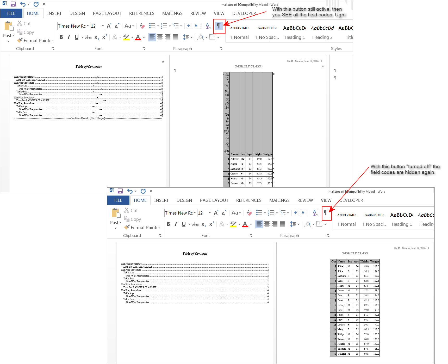
Task: Click the Undo icon in Quick Access Toolbar
Action: coord(23,4)
